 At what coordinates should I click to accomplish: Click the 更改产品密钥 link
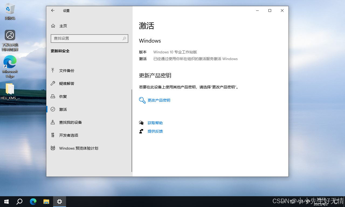pyautogui.click(x=159, y=100)
